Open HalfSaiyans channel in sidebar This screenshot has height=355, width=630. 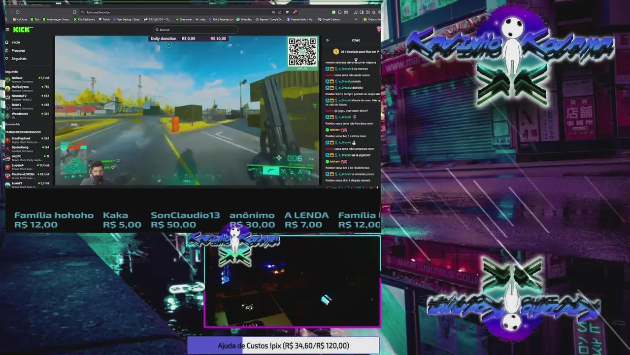tap(27, 88)
